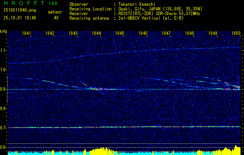Image resolution: width=244 pixels, height=155 pixels.
Task: Click the meteor count 43
Action: (x=56, y=18)
